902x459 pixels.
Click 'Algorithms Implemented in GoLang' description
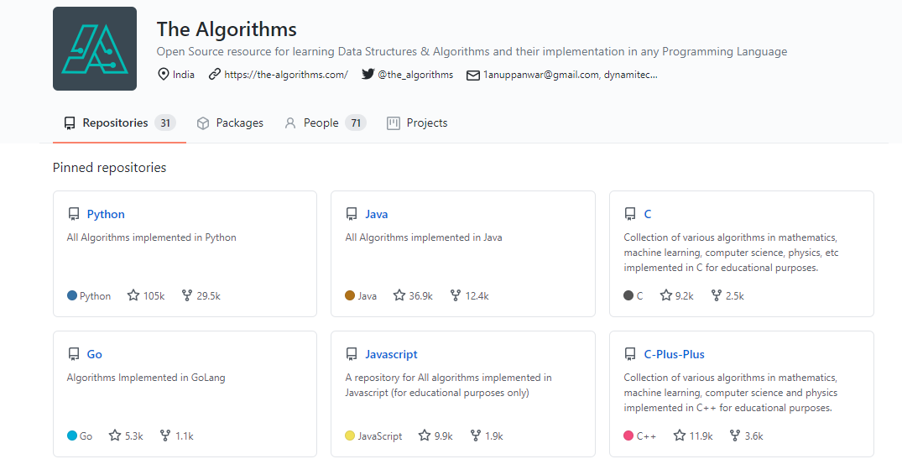(146, 378)
